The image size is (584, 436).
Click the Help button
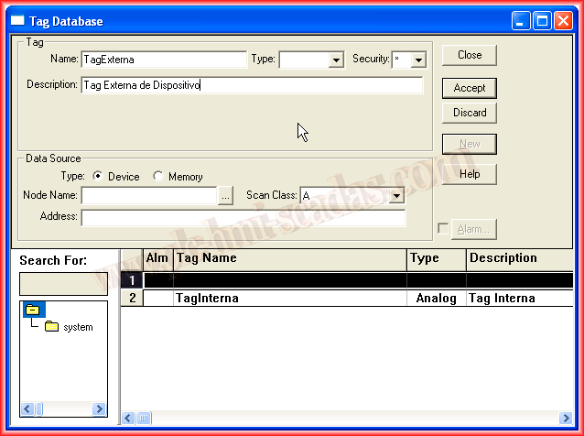coord(470,174)
